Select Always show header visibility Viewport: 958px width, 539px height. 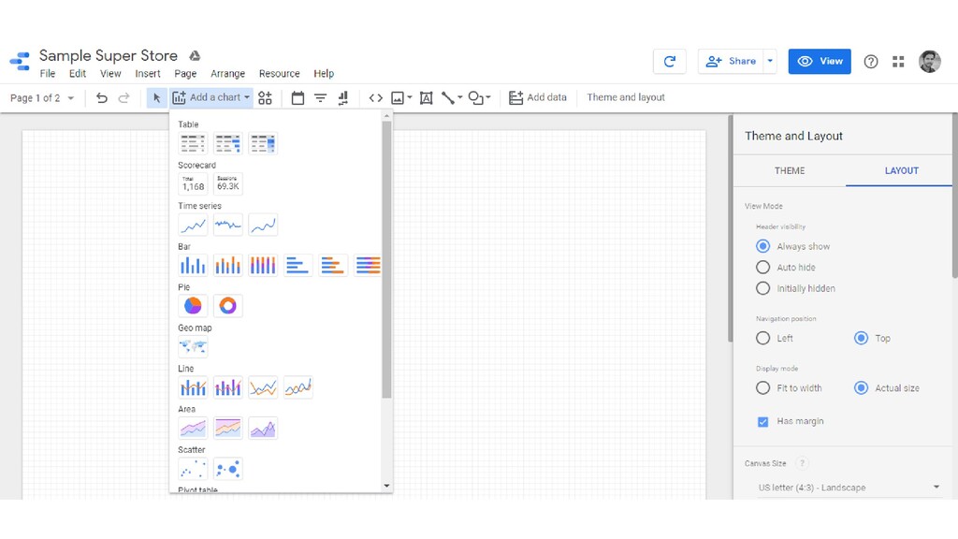[762, 246]
